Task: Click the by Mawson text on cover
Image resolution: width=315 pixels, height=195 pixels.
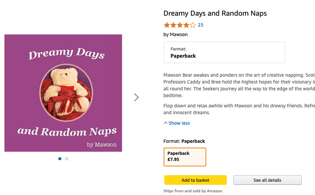Action: [x=102, y=145]
